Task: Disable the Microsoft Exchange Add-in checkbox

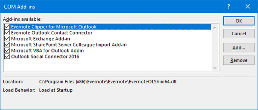Action: pos(7,39)
